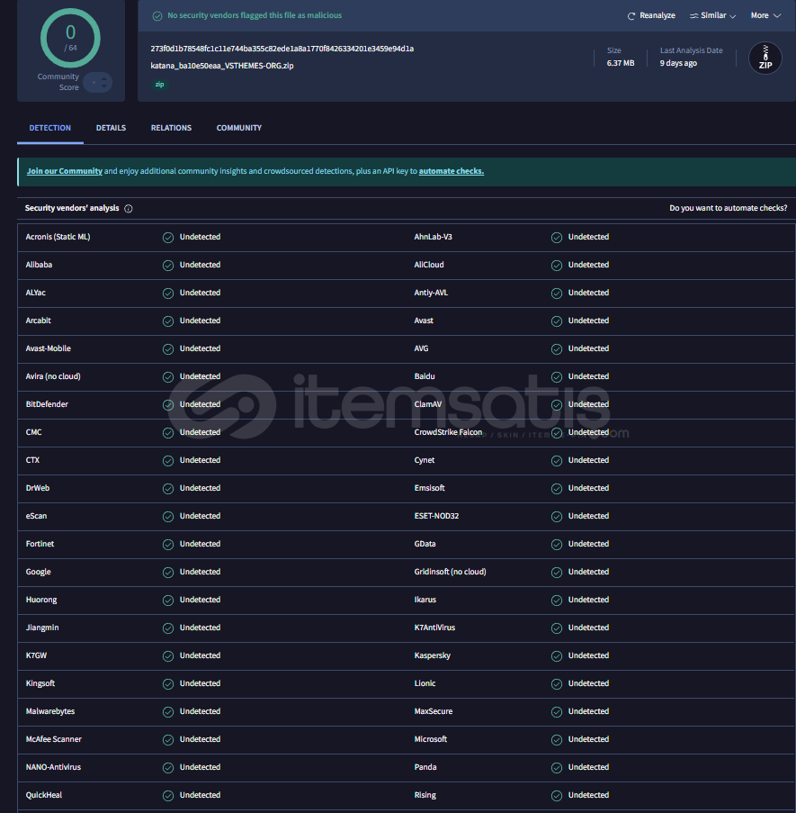
Task: Click the Jiangmin vendor name
Action: pos(42,628)
